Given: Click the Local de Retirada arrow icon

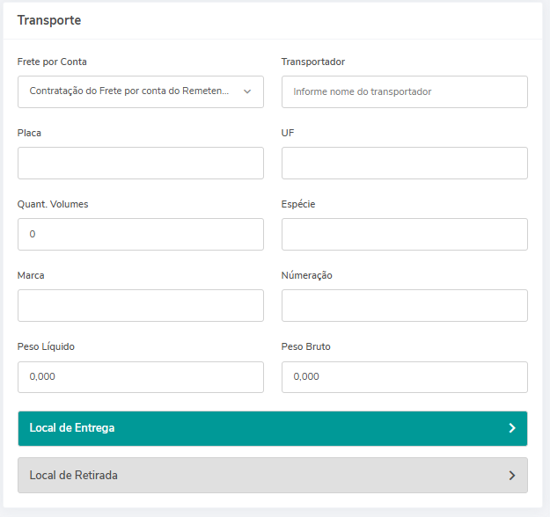Looking at the screenshot, I should [x=512, y=476].
